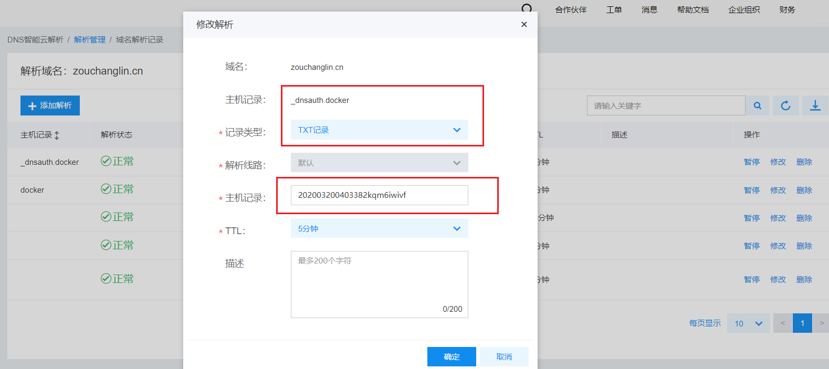The height and width of the screenshot is (369, 829).
Task: Click the search magnifier icon button
Action: pos(758,106)
